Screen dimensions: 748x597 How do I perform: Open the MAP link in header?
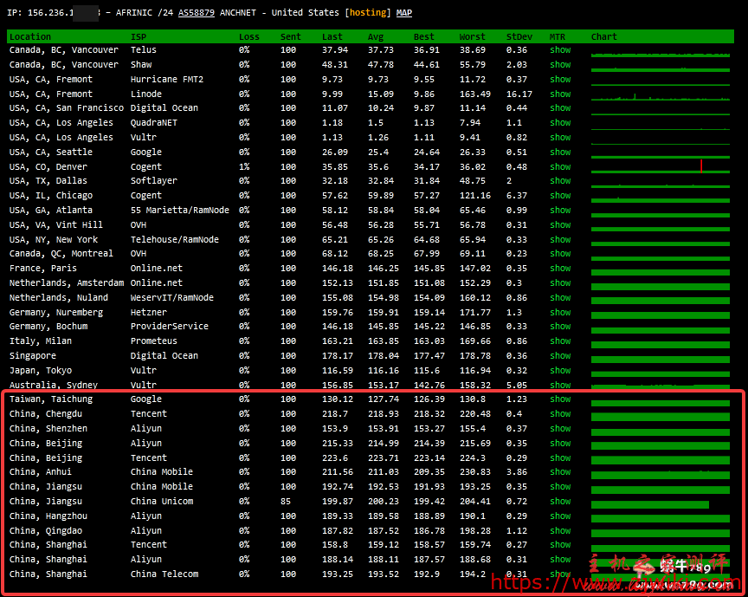point(404,13)
